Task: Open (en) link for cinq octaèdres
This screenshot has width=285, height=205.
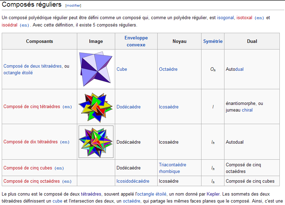Action: (x=67, y=181)
